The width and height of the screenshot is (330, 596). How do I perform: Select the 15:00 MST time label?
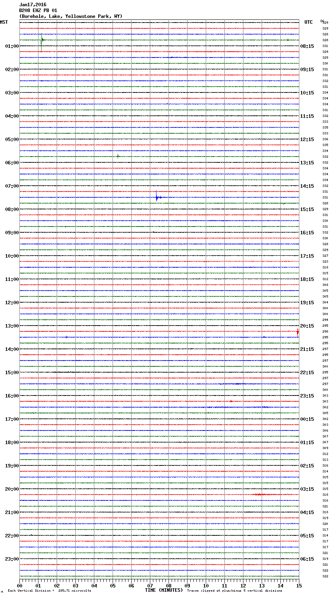point(12,373)
